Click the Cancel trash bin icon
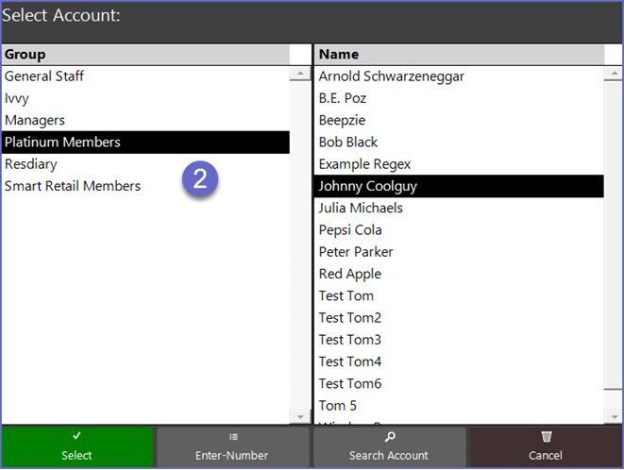This screenshot has height=470, width=624. [546, 437]
